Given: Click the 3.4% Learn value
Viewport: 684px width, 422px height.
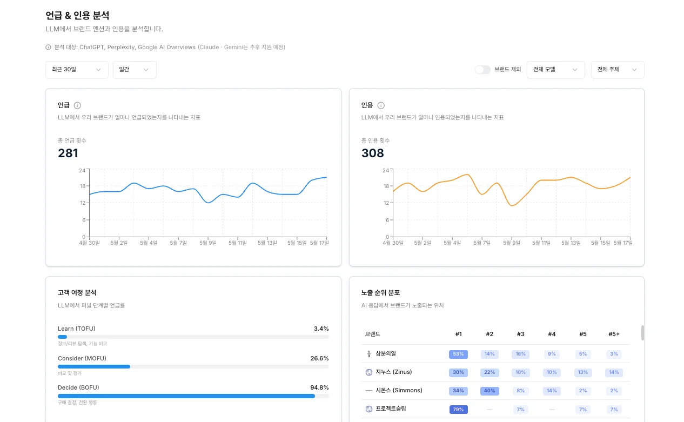Looking at the screenshot, I should tap(321, 329).
